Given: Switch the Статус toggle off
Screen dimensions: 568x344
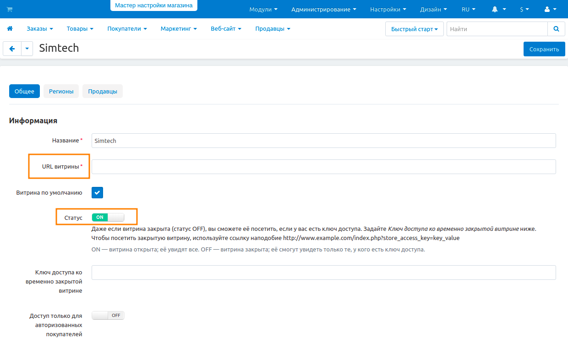Looking at the screenshot, I should tap(108, 217).
